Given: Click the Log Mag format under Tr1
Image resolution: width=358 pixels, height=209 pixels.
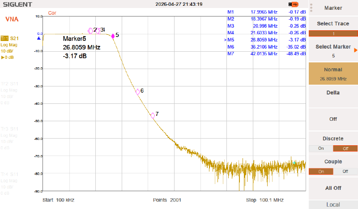Looking at the screenshot, I should [x=9, y=45].
